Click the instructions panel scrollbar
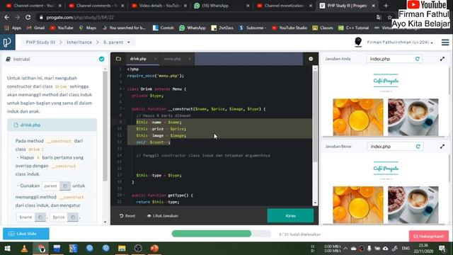Viewport: 453px width, 255px height. (x=105, y=126)
